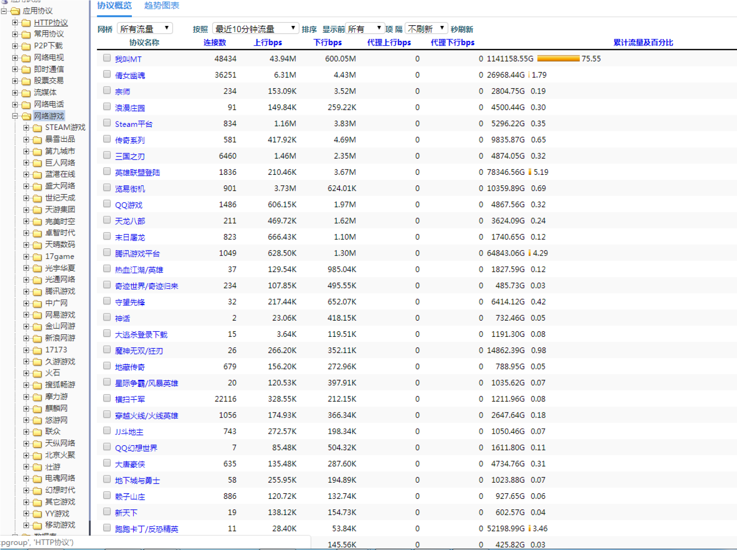Open the 穿越火线/火线英雄 link

pyautogui.click(x=147, y=415)
